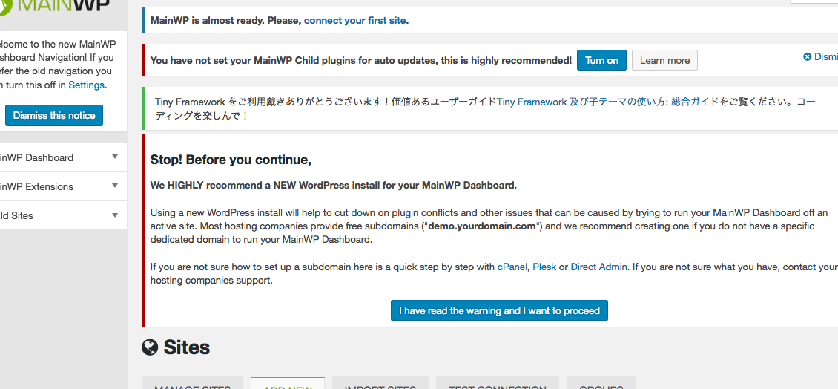Screen dimensions: 838x389
Task: Open the Plesk subdomain guide link
Action: click(x=544, y=267)
